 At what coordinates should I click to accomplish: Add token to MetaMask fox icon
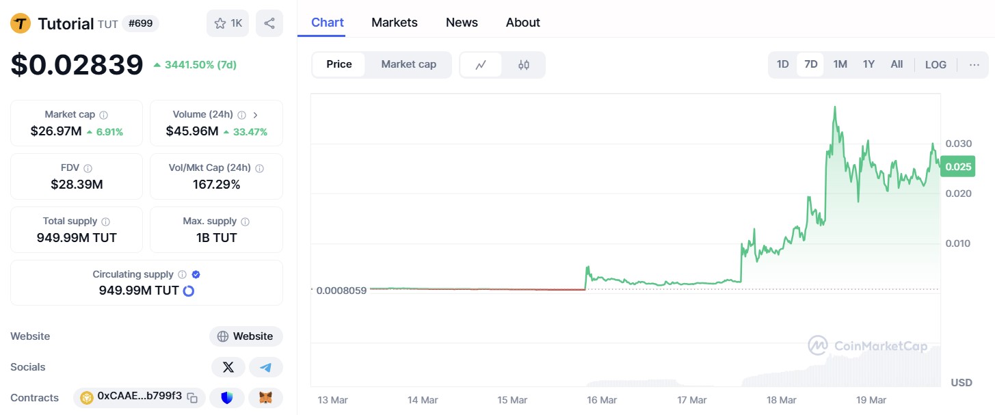click(x=265, y=397)
